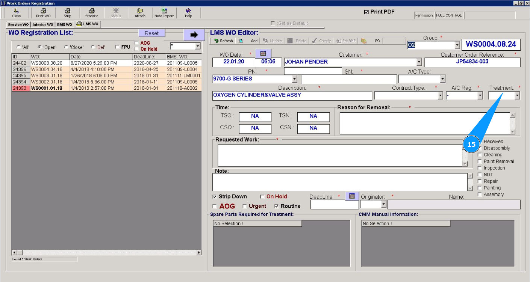Click the Delete editor button

tap(297, 41)
